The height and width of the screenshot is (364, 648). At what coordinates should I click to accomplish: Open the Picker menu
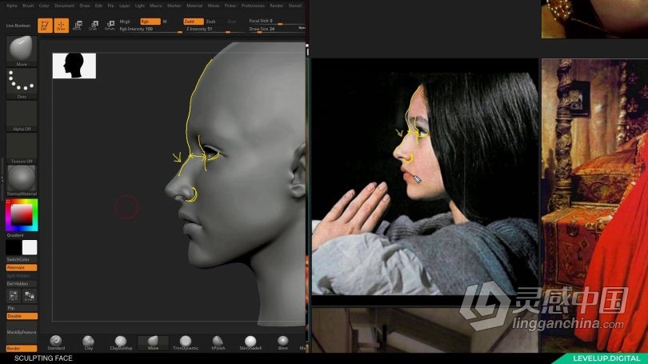230,6
